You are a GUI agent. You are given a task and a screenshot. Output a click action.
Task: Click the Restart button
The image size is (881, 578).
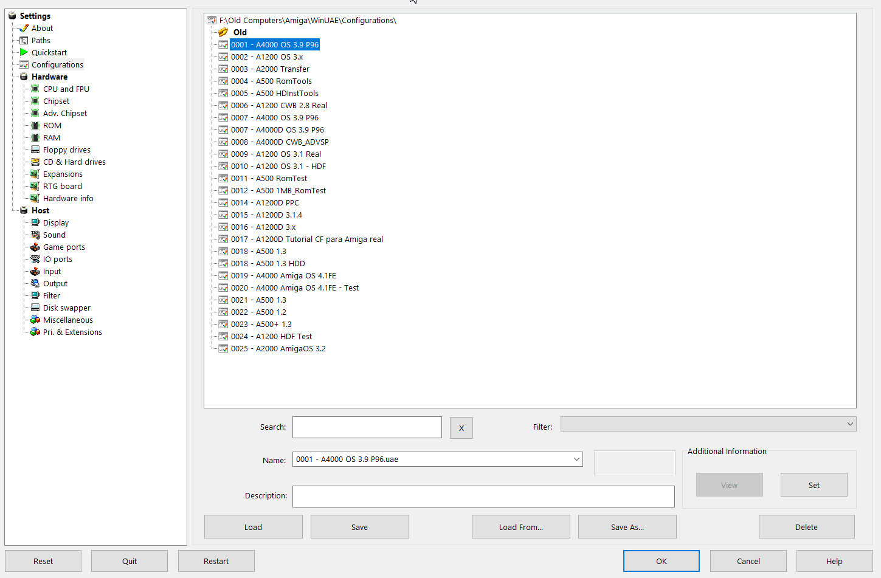point(216,561)
